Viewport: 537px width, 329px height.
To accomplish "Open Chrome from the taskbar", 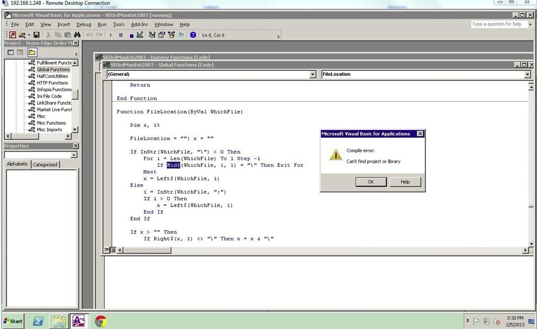I will [x=100, y=321].
